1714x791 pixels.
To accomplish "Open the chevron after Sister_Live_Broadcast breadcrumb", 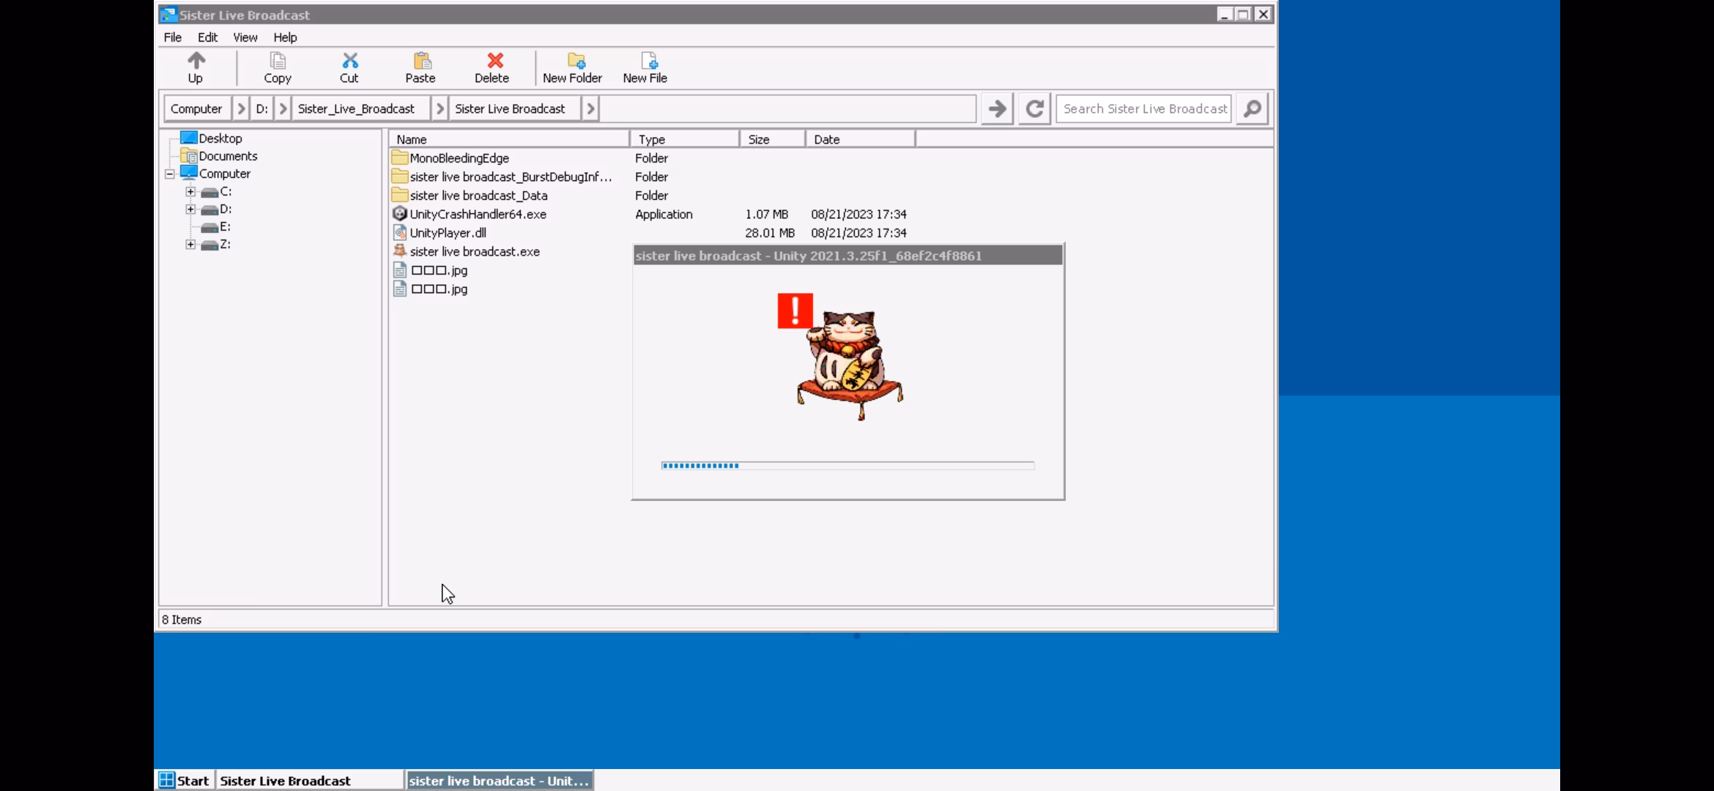I will [439, 108].
